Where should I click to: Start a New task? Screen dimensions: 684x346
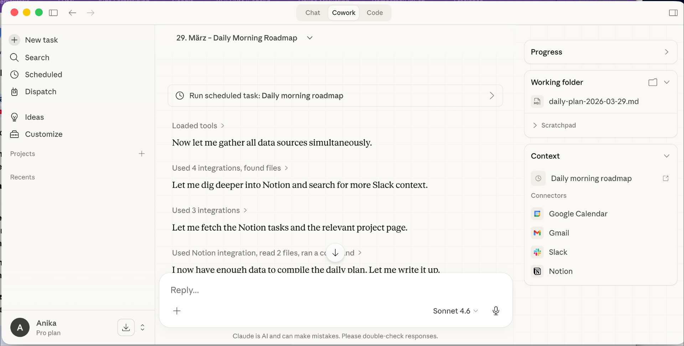coord(34,40)
